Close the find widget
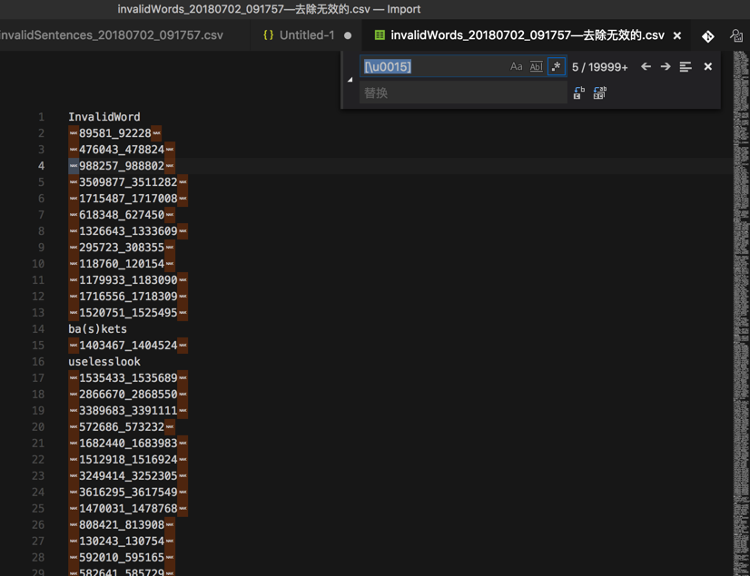Screen dimensions: 750x576 [x=708, y=66]
